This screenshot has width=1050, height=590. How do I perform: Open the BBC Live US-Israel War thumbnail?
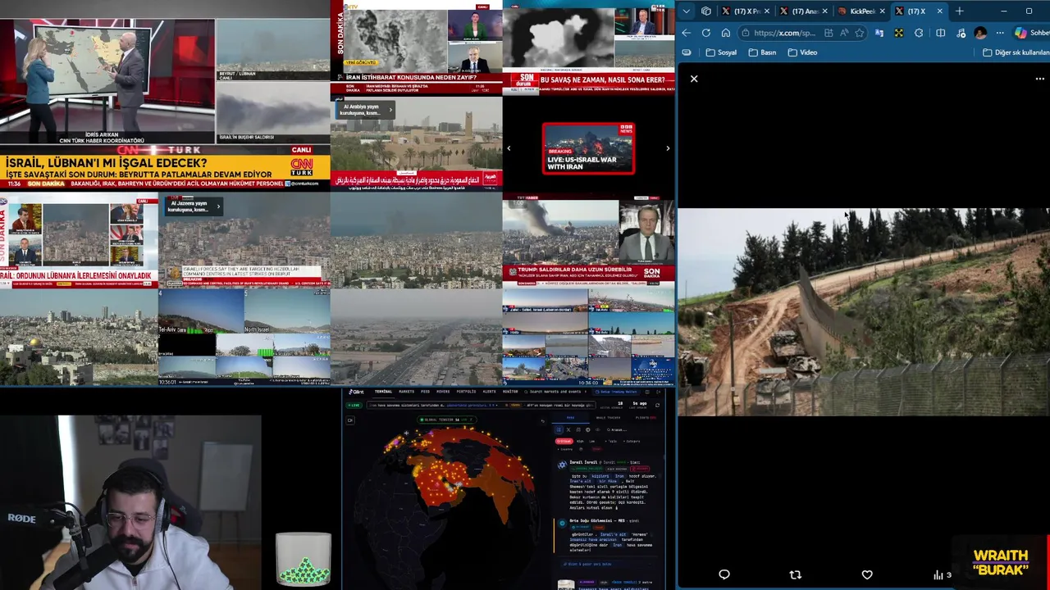tap(588, 148)
